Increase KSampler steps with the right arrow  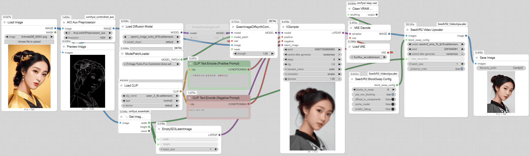[340, 59]
